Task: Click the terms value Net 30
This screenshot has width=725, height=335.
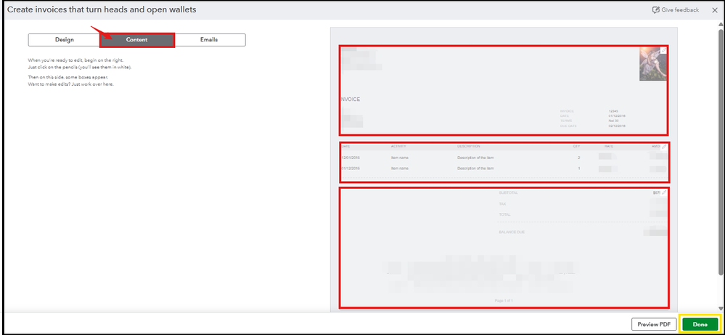Action: tap(613, 121)
